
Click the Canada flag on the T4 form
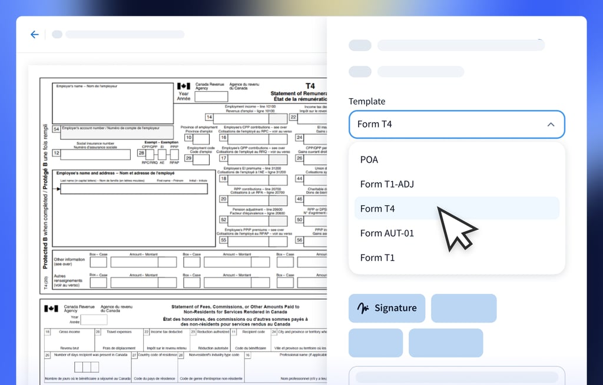(x=184, y=86)
